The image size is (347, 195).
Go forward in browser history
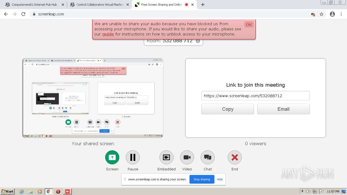pyautogui.click(x=15, y=14)
